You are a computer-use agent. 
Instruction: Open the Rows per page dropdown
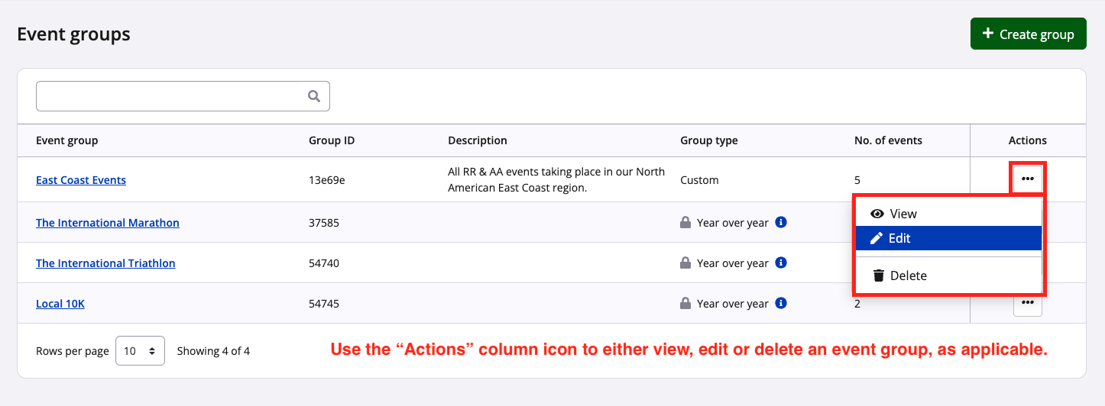[x=140, y=351]
